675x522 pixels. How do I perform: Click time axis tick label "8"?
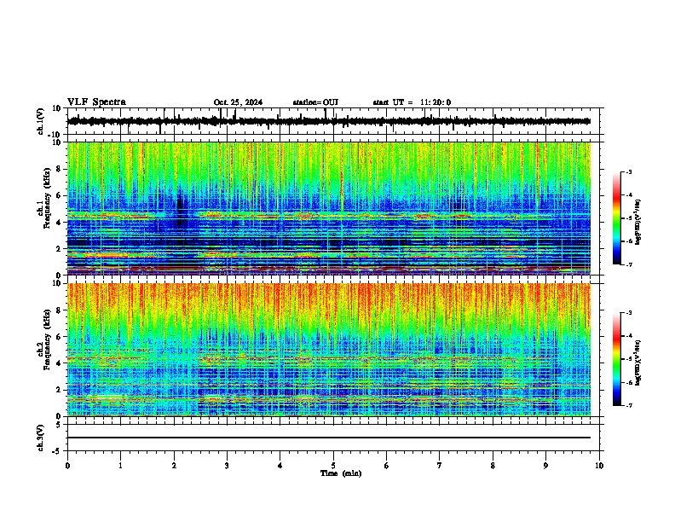pos(493,466)
